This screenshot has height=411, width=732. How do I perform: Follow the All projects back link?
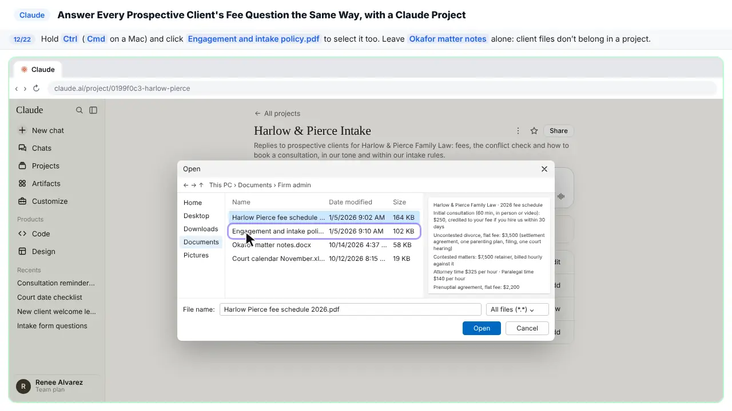tap(277, 114)
